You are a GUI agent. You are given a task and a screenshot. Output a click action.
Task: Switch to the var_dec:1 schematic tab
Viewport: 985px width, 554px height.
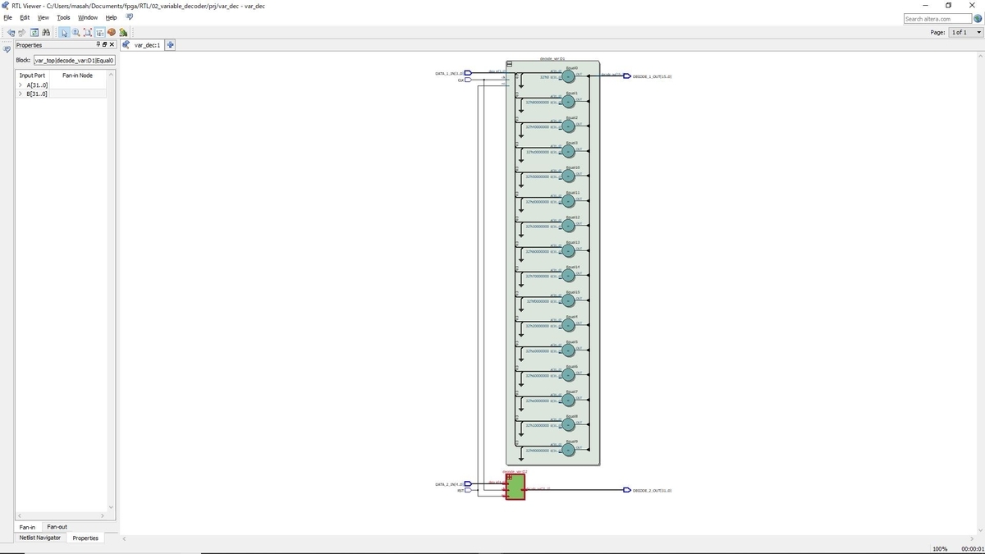click(142, 45)
